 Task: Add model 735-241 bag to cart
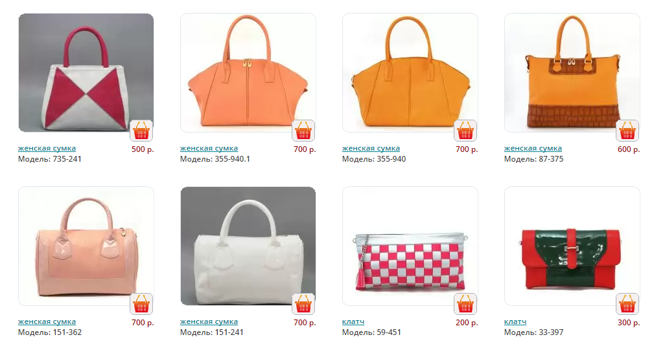[141, 131]
